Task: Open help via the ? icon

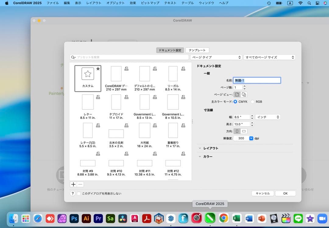Action: click(x=72, y=193)
